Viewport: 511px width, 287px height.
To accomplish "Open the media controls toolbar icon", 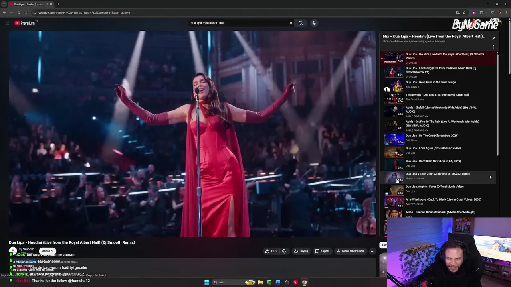I will click(x=492, y=12).
